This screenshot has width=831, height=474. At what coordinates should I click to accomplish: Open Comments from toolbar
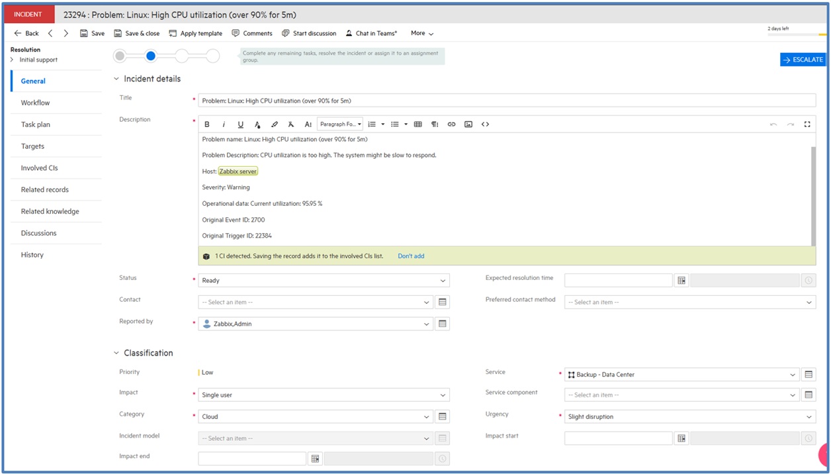(x=252, y=33)
